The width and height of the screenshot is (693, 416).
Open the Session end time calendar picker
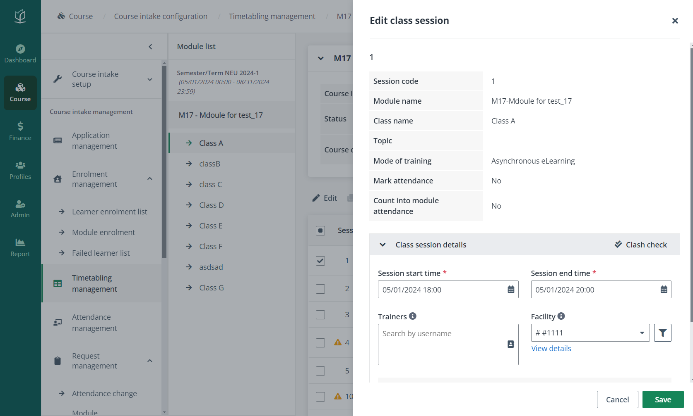664,290
